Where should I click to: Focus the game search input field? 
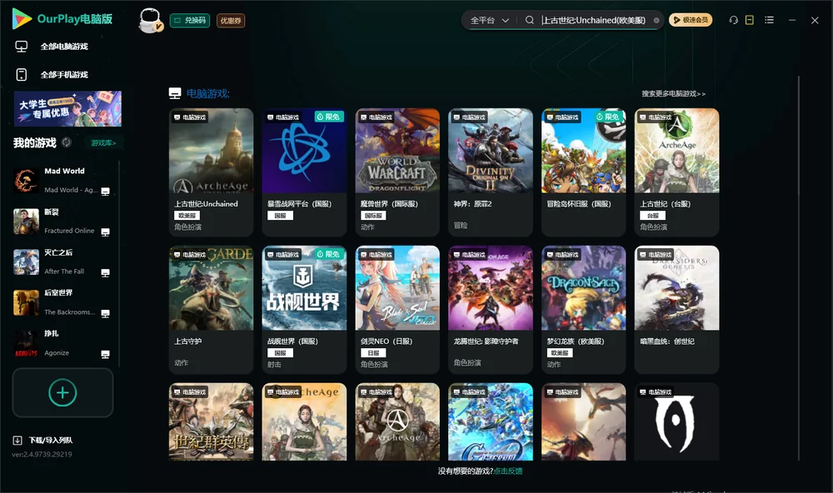point(593,20)
